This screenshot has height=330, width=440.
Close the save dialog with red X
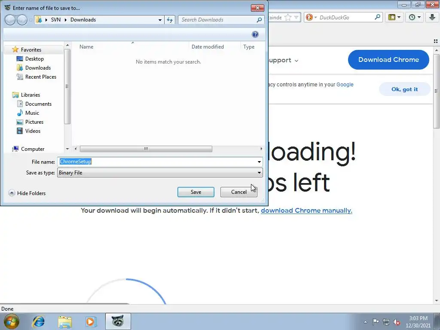tap(257, 8)
